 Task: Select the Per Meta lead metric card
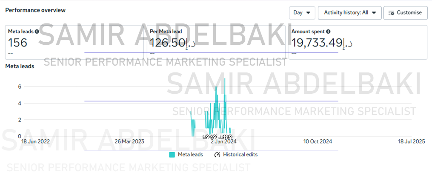[216, 42]
